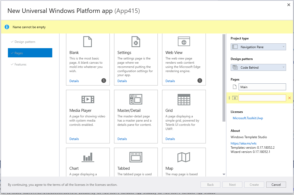Click the drag handle of unnamed page row
This screenshot has width=294, height=195.
(x=229, y=98)
